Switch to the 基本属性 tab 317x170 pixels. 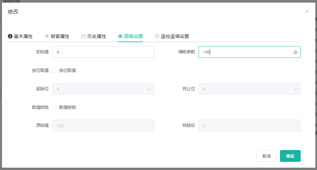pyautogui.click(x=23, y=36)
